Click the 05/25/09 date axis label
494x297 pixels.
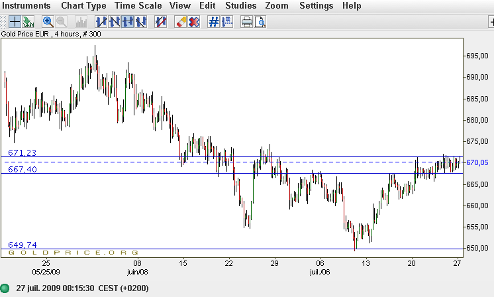tap(46, 272)
